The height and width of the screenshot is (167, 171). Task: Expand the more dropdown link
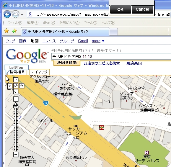[x=98, y=41]
